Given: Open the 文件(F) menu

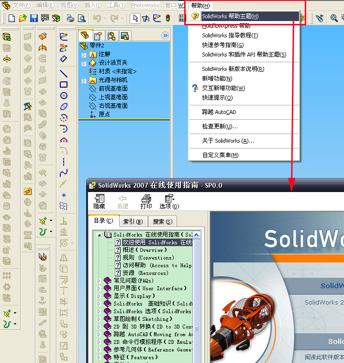Looking at the screenshot, I should coord(22,5).
